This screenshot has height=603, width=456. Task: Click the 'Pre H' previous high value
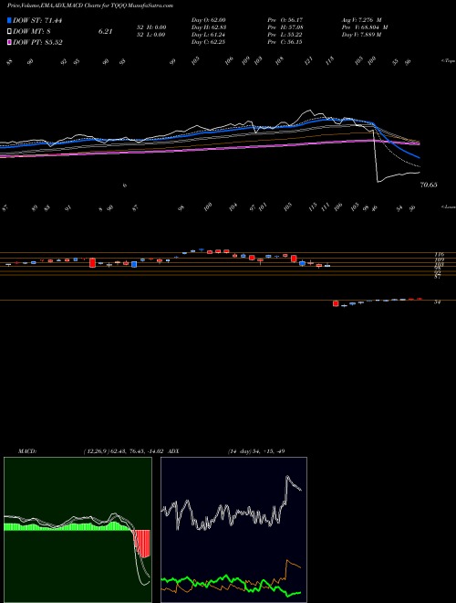pyautogui.click(x=286, y=27)
